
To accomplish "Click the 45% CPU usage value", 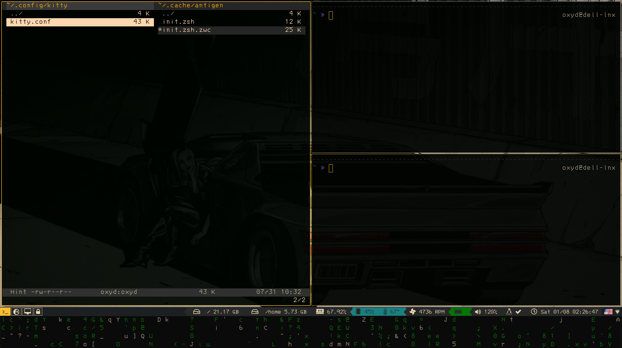I will [x=369, y=312].
